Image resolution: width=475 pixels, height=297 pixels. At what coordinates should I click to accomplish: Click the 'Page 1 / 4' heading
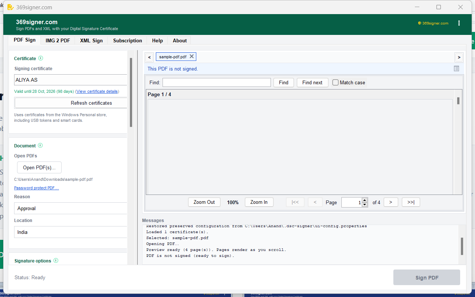click(160, 94)
